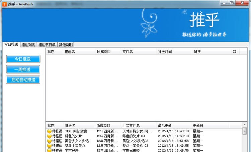Select the 黄昏少女×失忆 push name
Image resolution: width=251 pixels, height=152 pixels.
click(x=77, y=141)
